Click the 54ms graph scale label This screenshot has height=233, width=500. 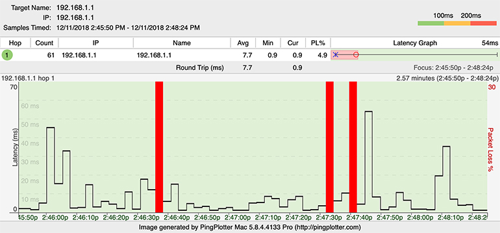tap(490, 43)
